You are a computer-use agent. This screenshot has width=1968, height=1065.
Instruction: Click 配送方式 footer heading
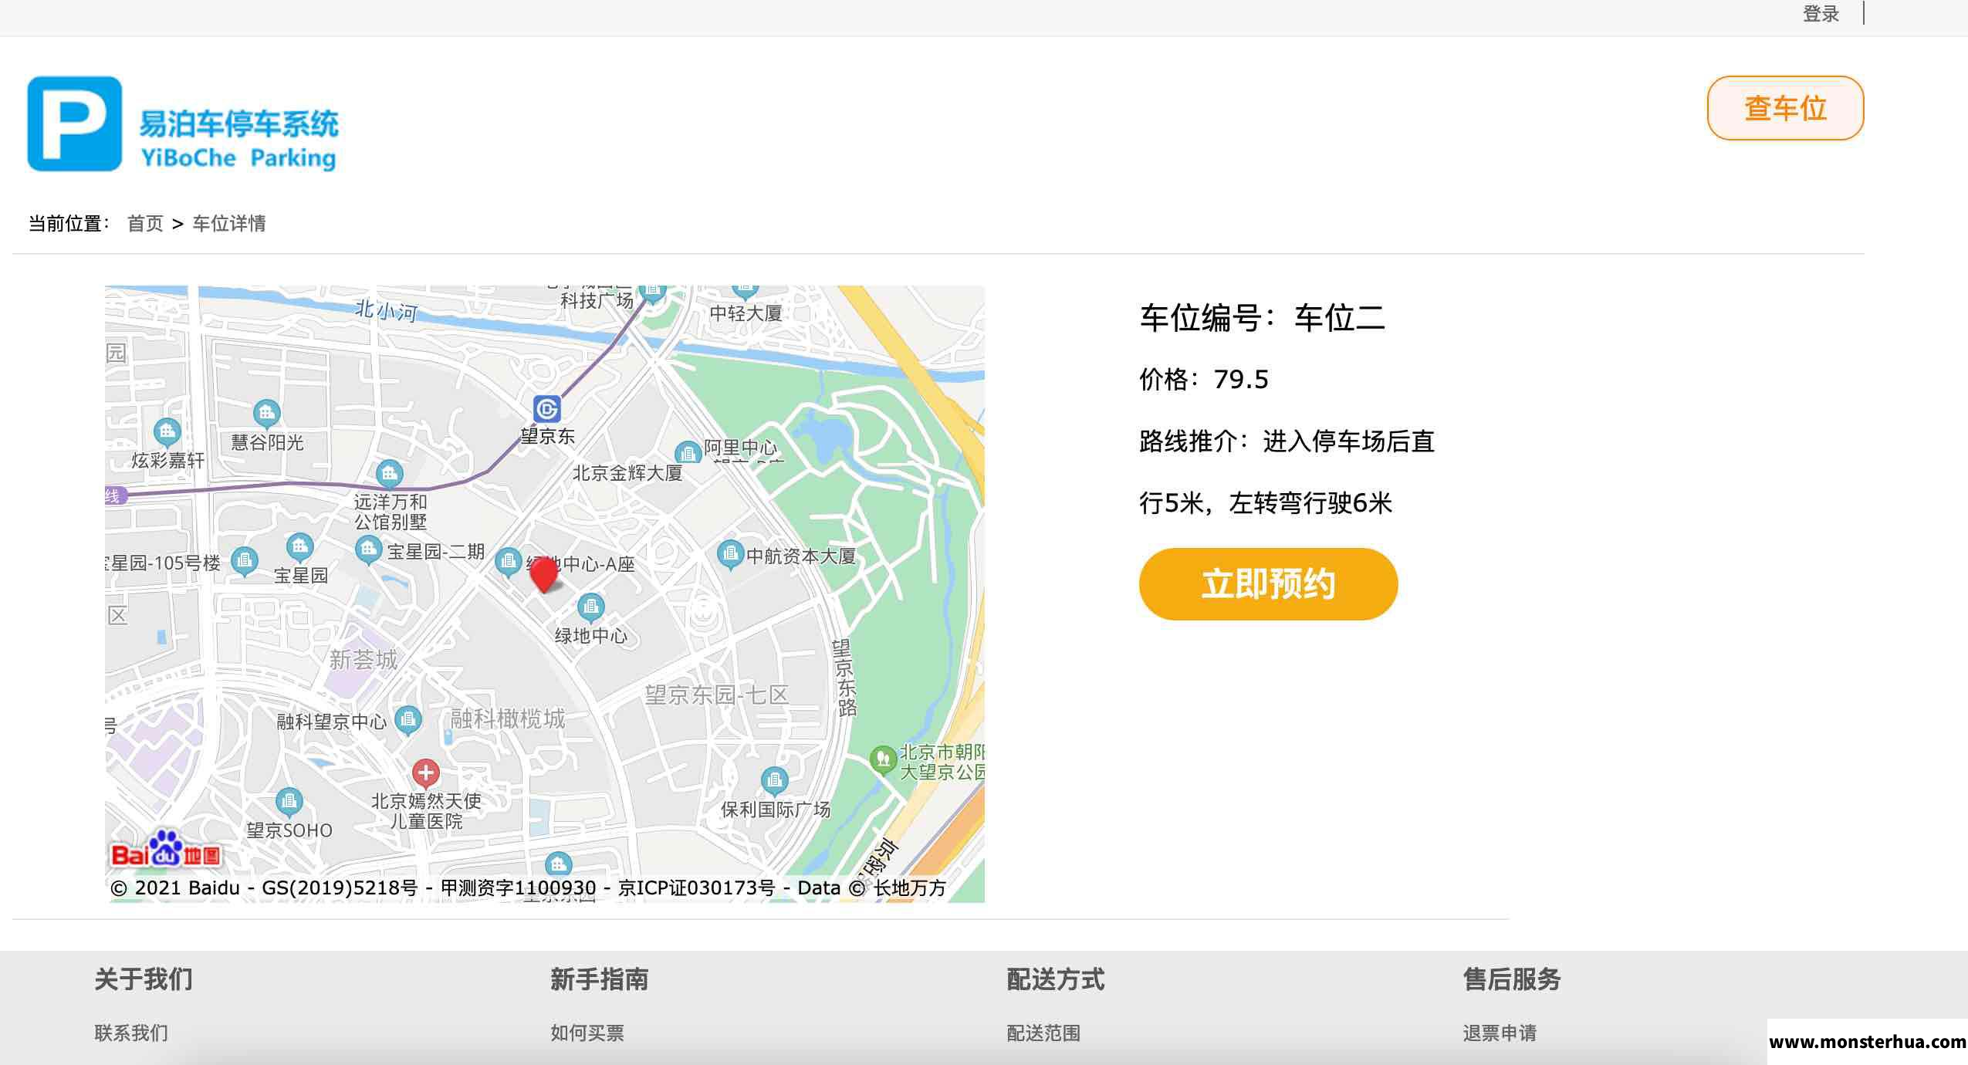click(1056, 979)
